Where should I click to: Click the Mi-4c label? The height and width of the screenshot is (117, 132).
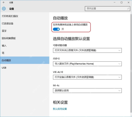pyautogui.click(x=56, y=85)
